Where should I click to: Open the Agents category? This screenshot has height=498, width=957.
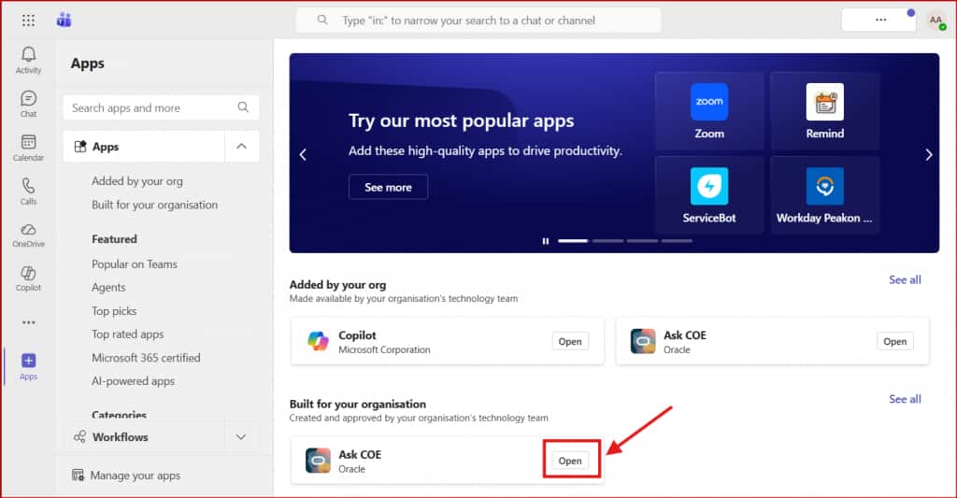(x=108, y=288)
